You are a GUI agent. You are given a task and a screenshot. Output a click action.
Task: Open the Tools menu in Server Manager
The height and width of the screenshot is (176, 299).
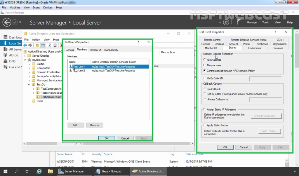coord(265,22)
